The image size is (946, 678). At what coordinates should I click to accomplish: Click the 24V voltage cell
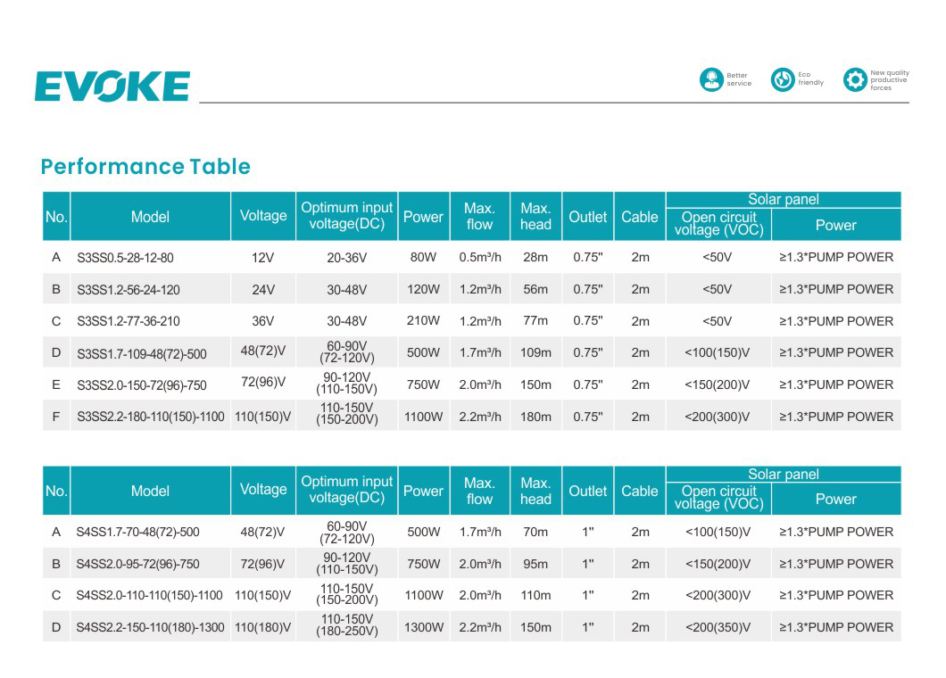pyautogui.click(x=263, y=290)
